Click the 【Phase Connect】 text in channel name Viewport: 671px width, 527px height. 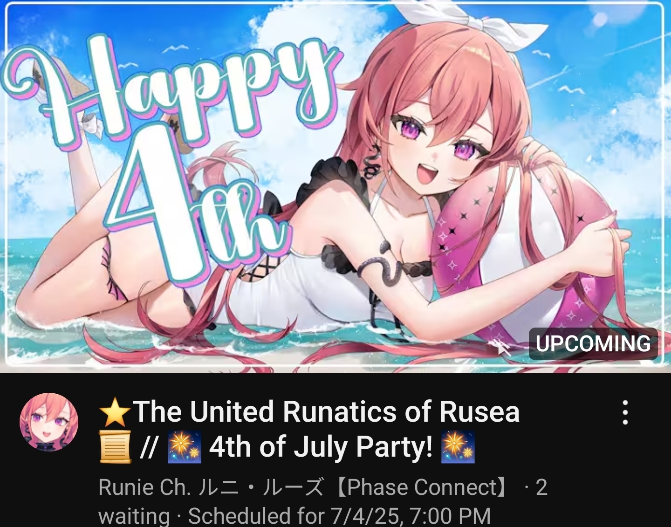(422, 487)
